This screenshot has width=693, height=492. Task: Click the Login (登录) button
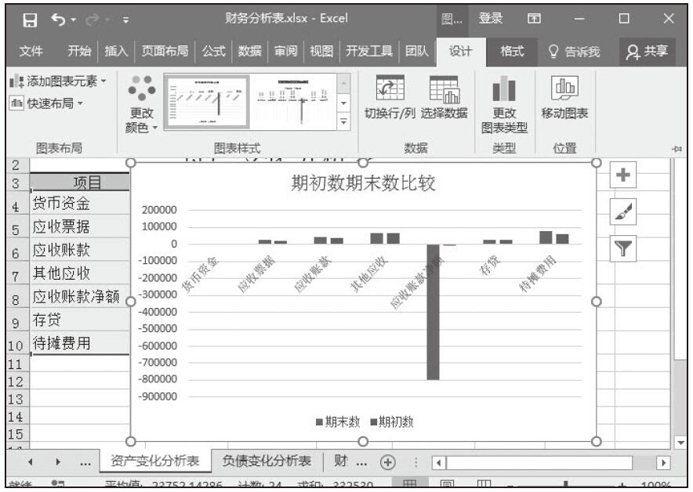490,19
